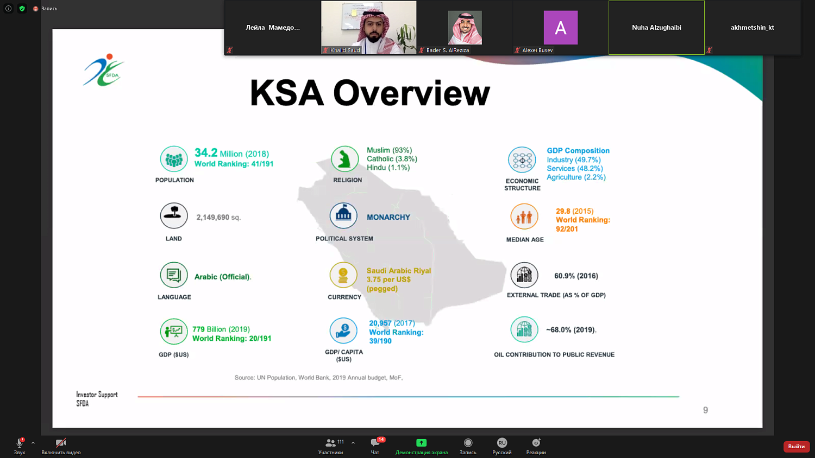Expand participants options arrow
This screenshot has height=458, width=815.
[x=353, y=443]
